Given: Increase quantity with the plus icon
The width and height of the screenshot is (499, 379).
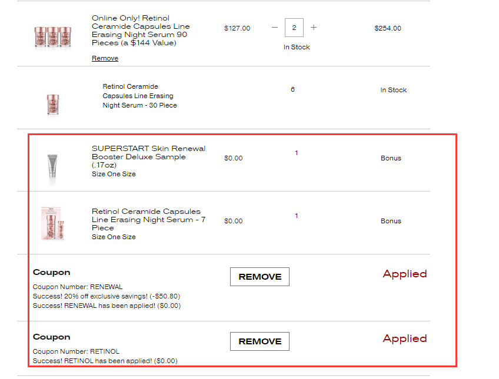Looking at the screenshot, I should [314, 28].
